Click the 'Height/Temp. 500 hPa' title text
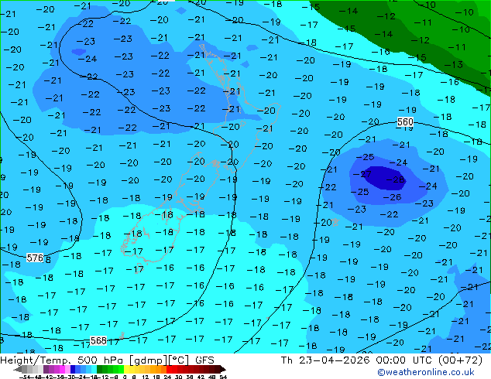 click(63, 360)
